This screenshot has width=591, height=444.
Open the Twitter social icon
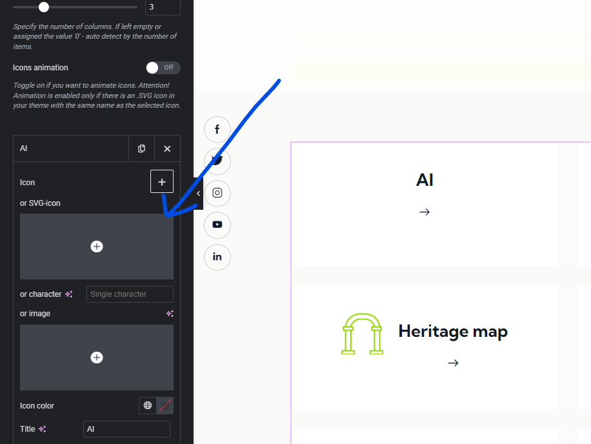(217, 161)
